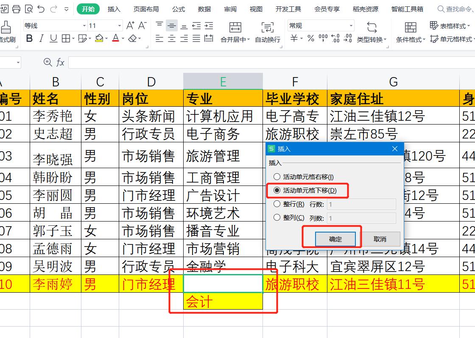This screenshot has width=475, height=338.
Task: Click the fx formula bar
Action: click(x=61, y=62)
